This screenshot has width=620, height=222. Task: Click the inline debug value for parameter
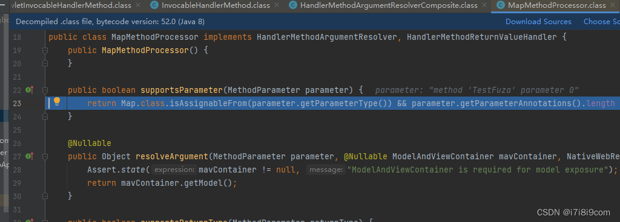click(477, 90)
